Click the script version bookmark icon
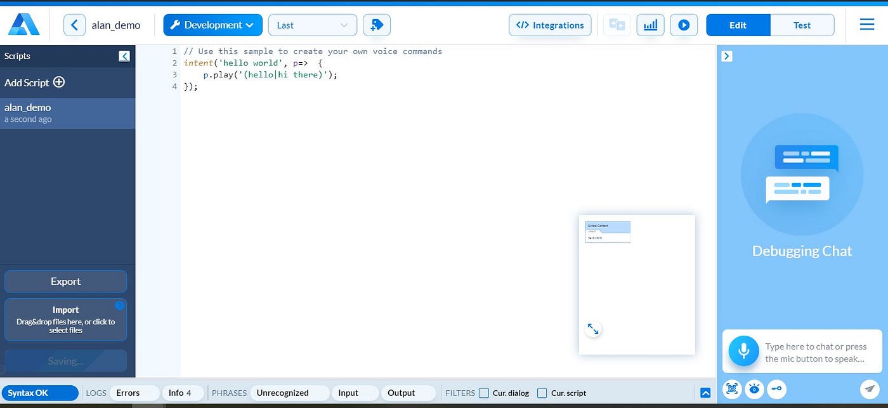The image size is (888, 408). tap(377, 25)
